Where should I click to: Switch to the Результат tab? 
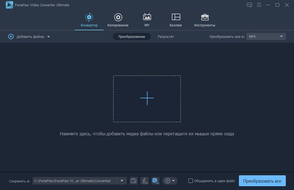pos(166,36)
